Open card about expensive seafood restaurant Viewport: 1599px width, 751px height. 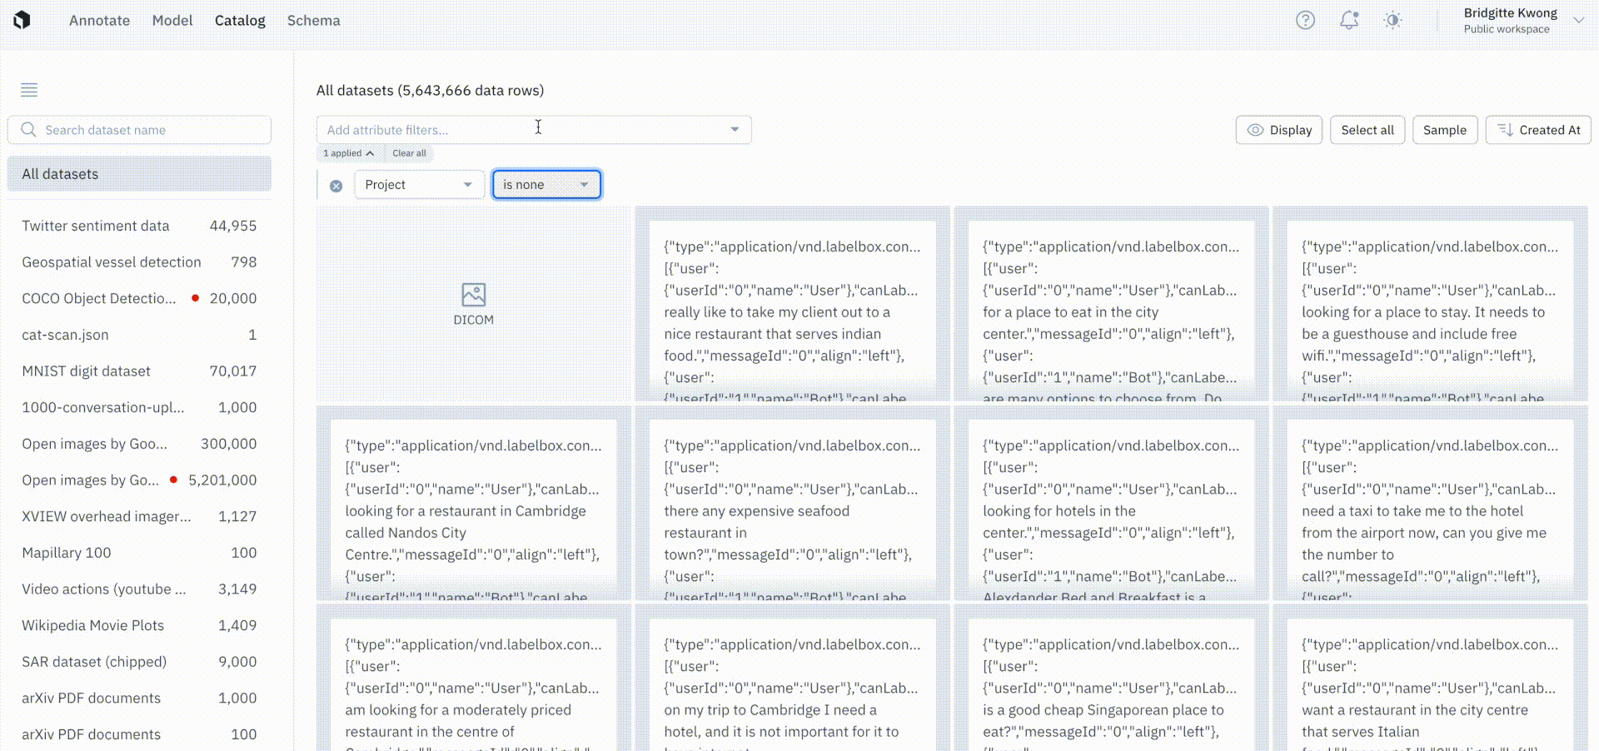[x=792, y=503]
